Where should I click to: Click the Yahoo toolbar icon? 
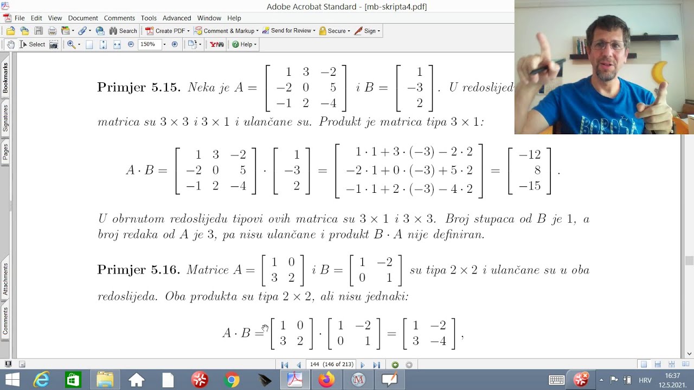point(217,44)
